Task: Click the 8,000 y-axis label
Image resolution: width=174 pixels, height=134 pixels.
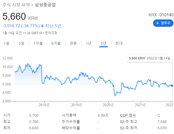Action: 7,76
